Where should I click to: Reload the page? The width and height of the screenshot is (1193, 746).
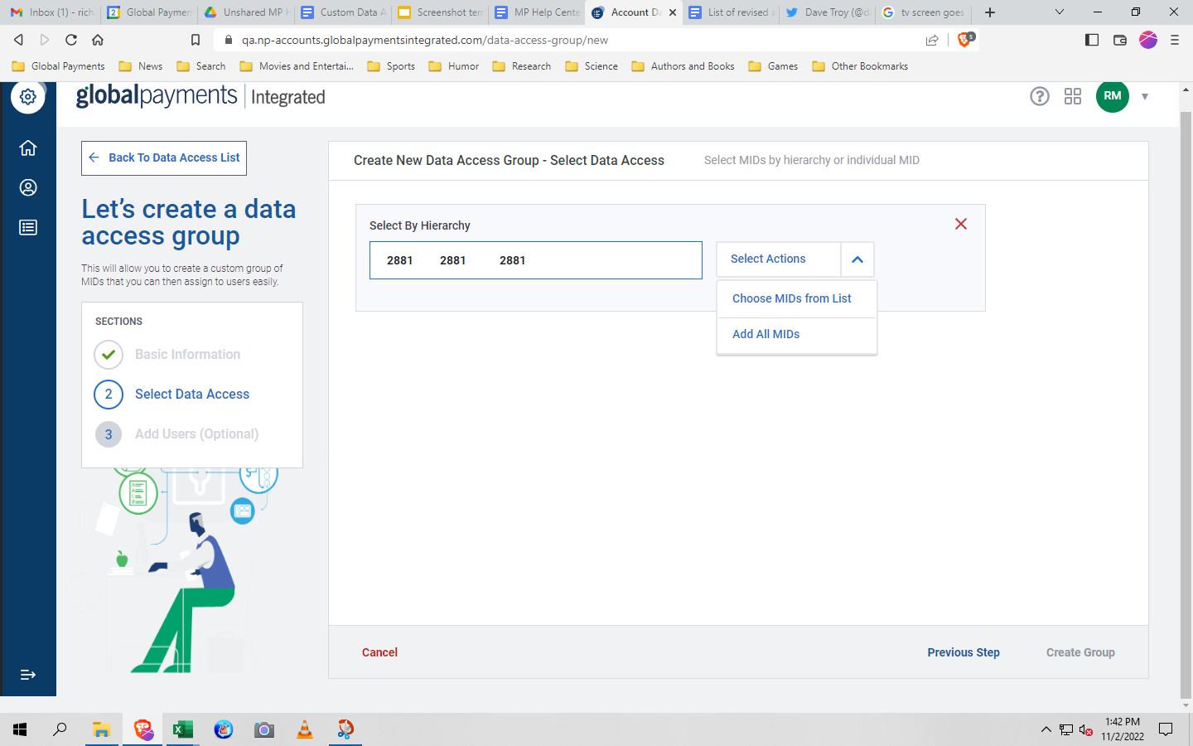pyautogui.click(x=71, y=40)
